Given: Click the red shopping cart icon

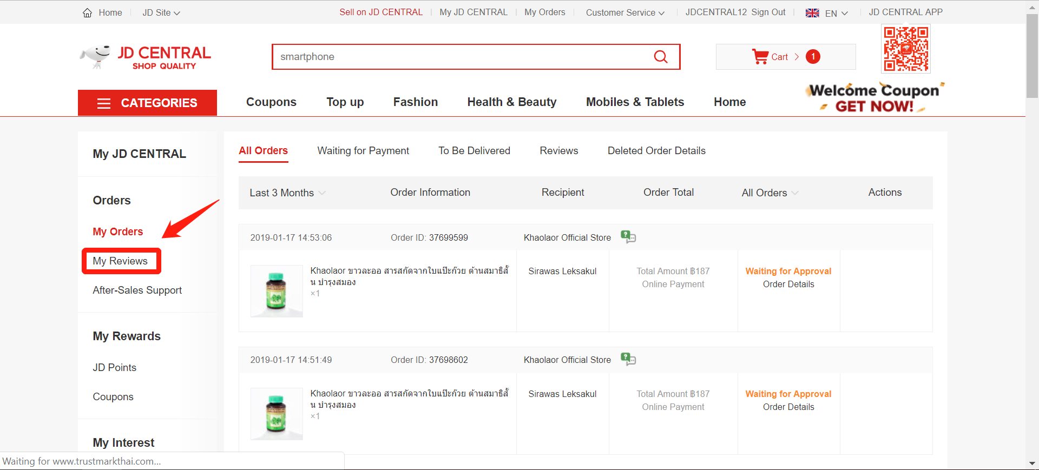Looking at the screenshot, I should (760, 57).
